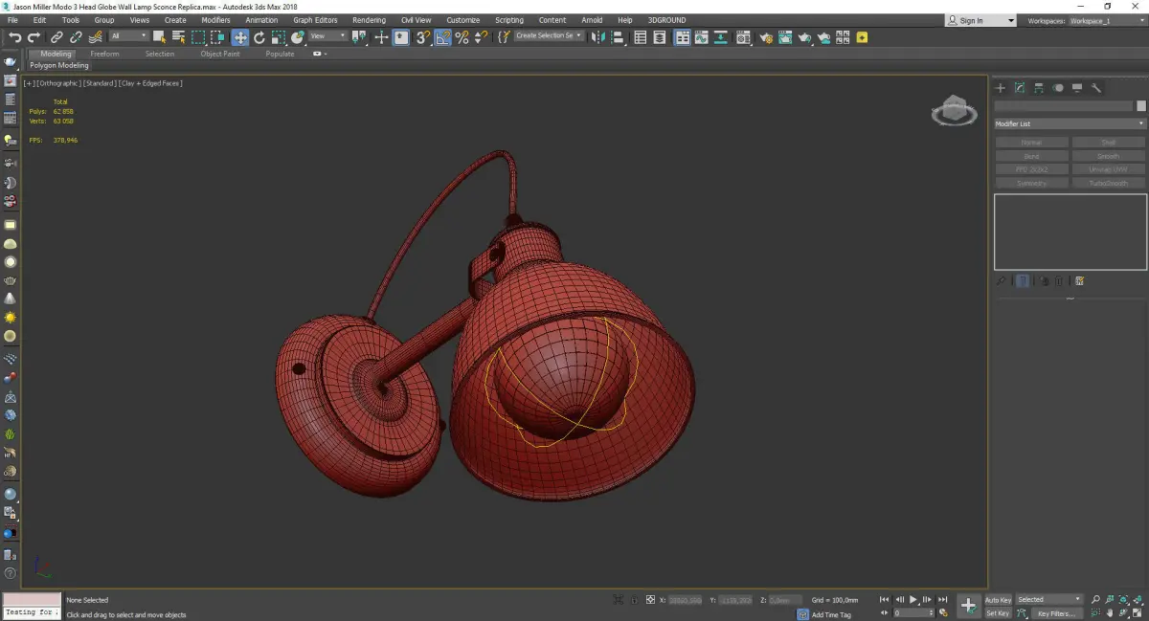
Task: Click the object color swatch
Action: pyautogui.click(x=1140, y=106)
